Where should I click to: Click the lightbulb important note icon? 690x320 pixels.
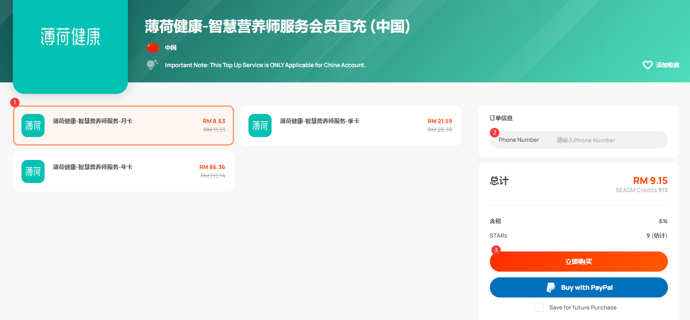pos(152,65)
